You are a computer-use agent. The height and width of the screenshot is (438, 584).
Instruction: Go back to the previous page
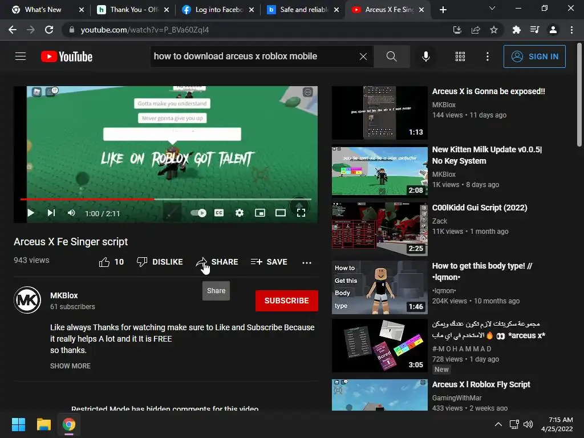pyautogui.click(x=13, y=30)
